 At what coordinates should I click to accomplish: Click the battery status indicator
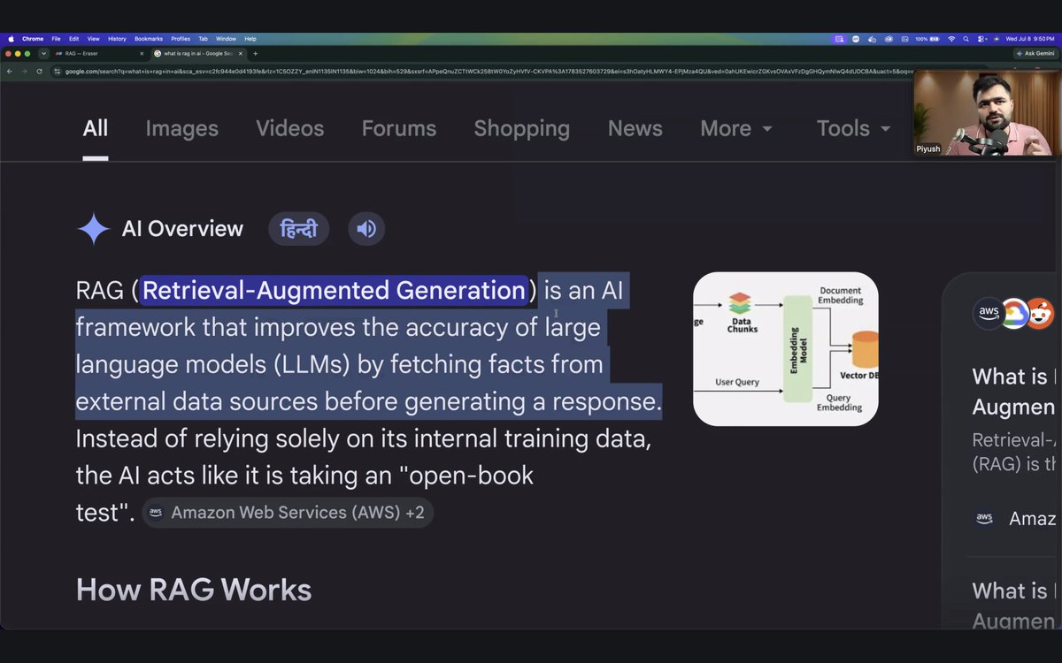pyautogui.click(x=928, y=39)
